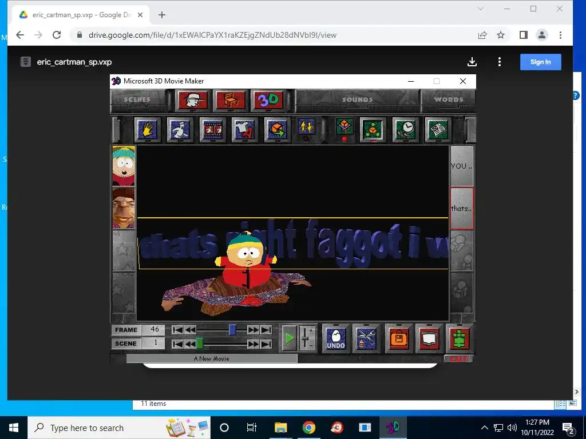The width and height of the screenshot is (586, 439).
Task: Open the WORDS tab
Action: [x=449, y=99]
